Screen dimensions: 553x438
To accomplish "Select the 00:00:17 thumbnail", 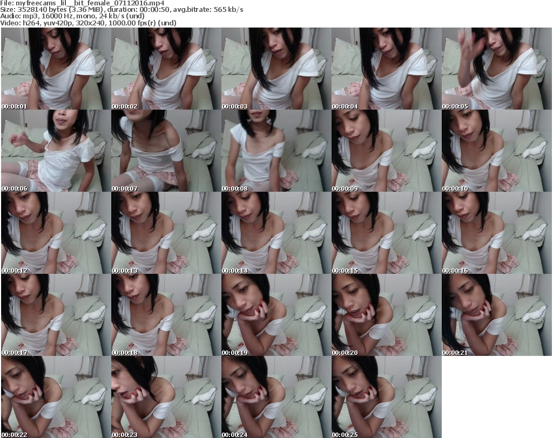I will point(55,315).
